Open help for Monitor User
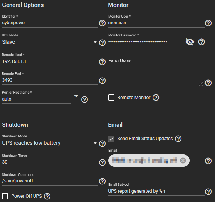Screen dimensions: 215x202 point(208,23)
